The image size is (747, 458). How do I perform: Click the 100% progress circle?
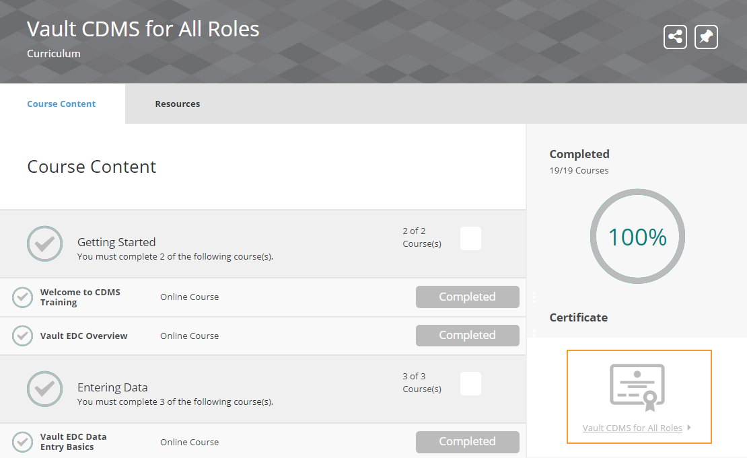pyautogui.click(x=637, y=237)
